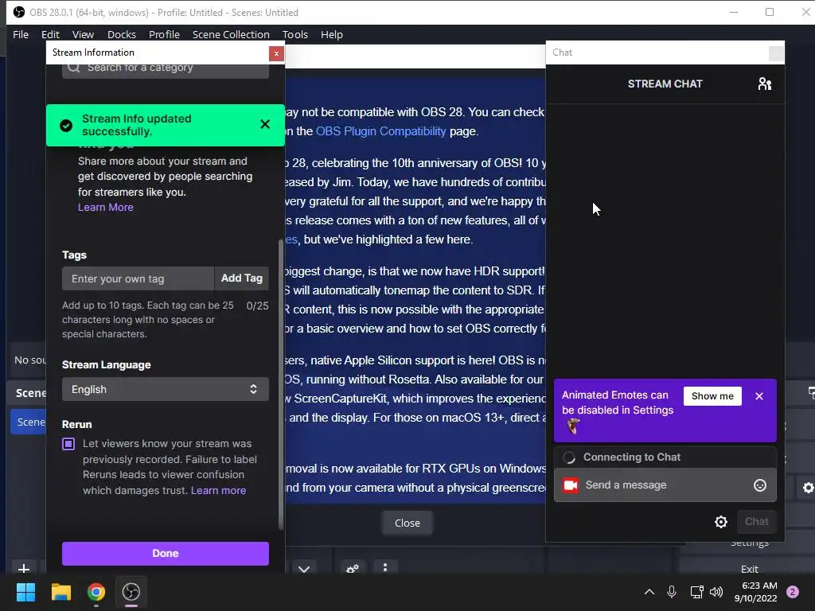Click the gear icon at right edge
This screenshot has width=815, height=611.
[808, 488]
